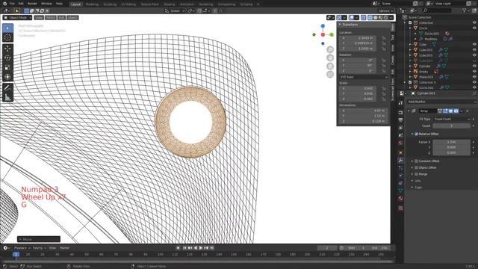Enable the Merge checkbox
Viewport: 478px width, 269px height.
tap(417, 174)
